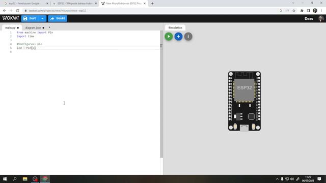Go forward in browser history
Viewport: 326px width, 183px height.
pyautogui.click(x=11, y=11)
